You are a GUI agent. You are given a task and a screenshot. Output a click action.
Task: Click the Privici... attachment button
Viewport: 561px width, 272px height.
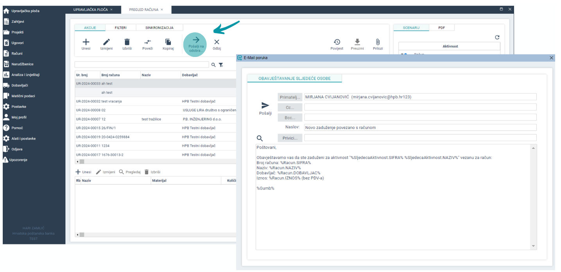(290, 138)
